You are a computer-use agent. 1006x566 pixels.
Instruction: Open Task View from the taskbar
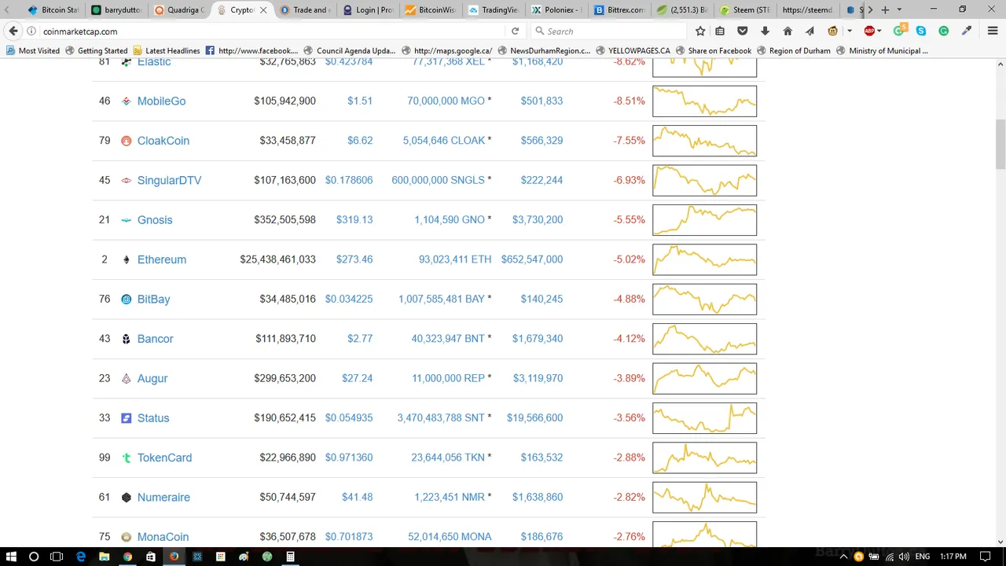pyautogui.click(x=57, y=557)
